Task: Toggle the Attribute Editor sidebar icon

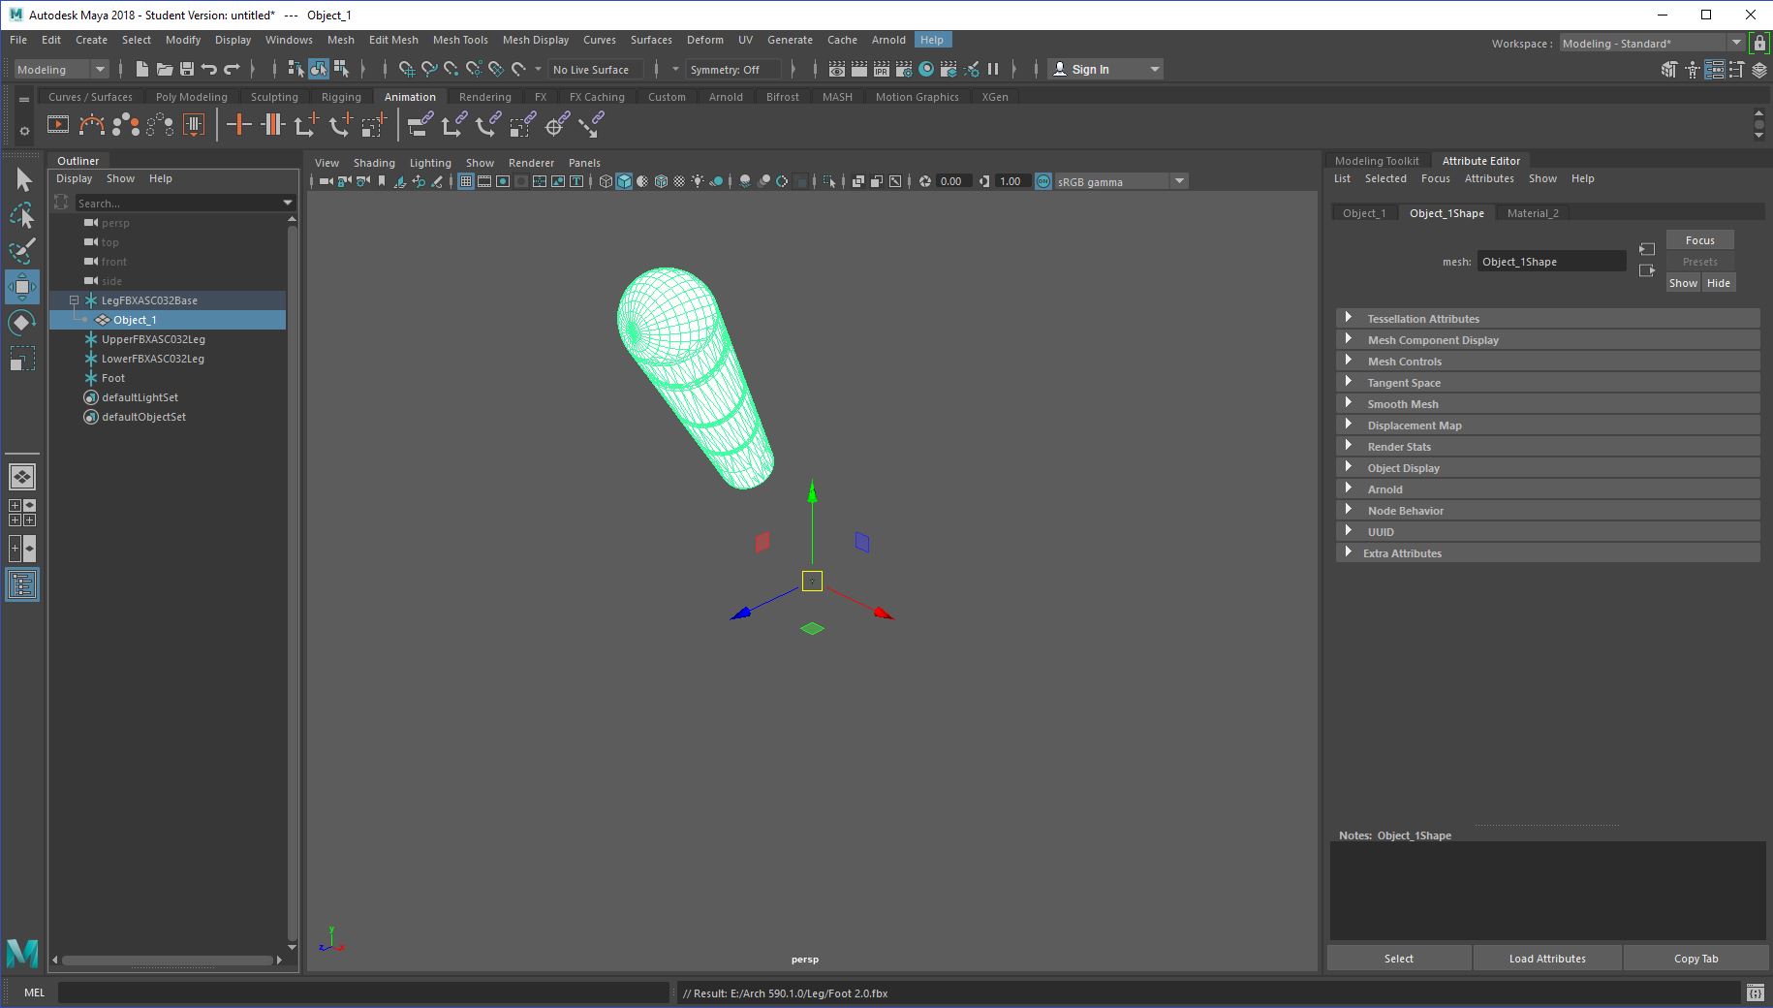Action: (x=1715, y=70)
